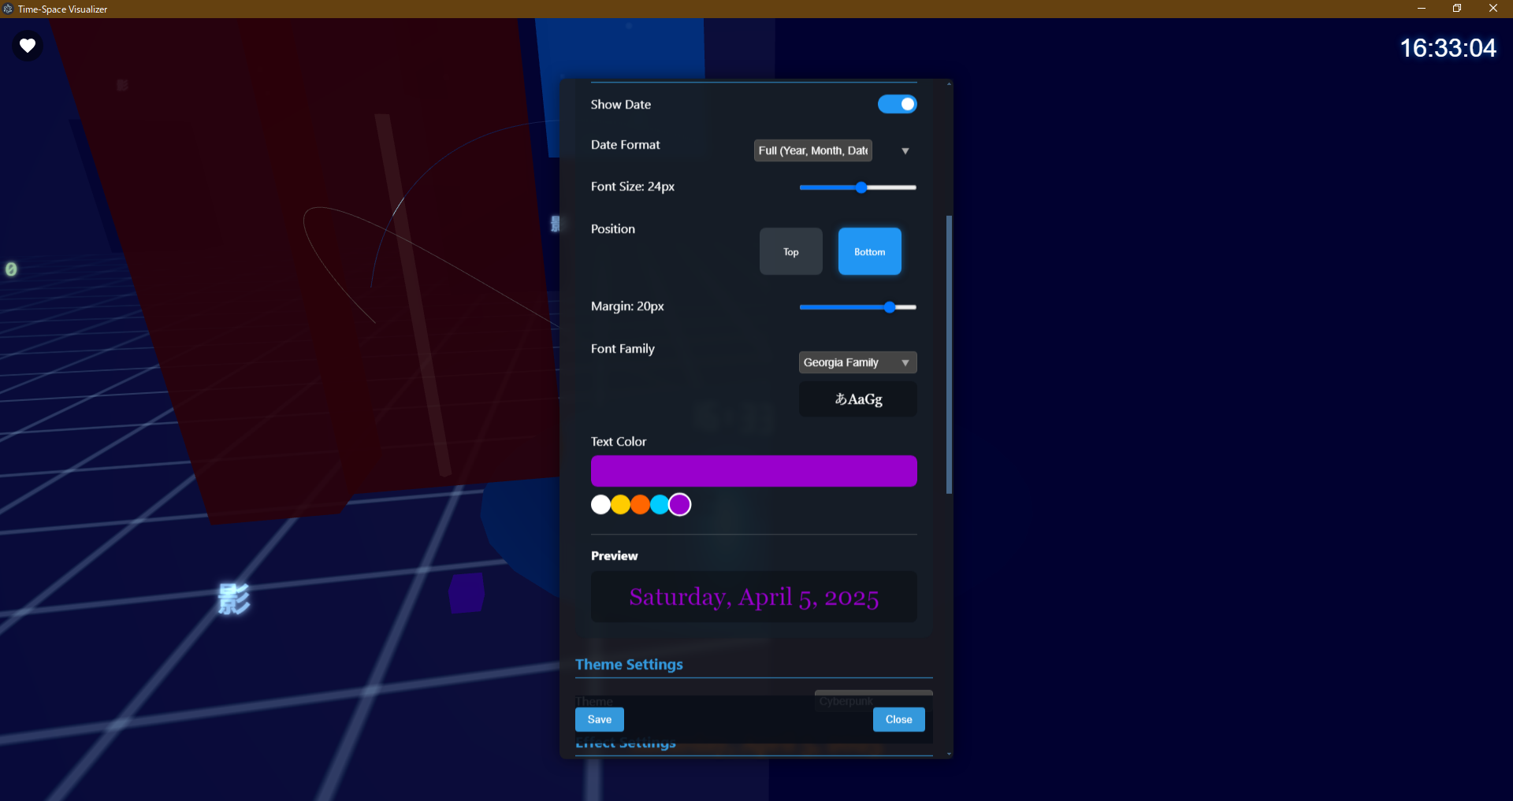Click the Date Format dropdown arrow
The image size is (1513, 801).
click(x=905, y=151)
